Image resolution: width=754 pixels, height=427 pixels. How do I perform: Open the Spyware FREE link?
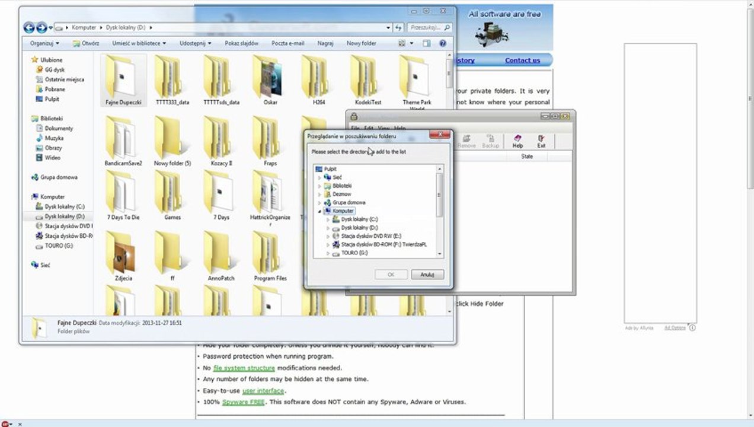click(243, 401)
